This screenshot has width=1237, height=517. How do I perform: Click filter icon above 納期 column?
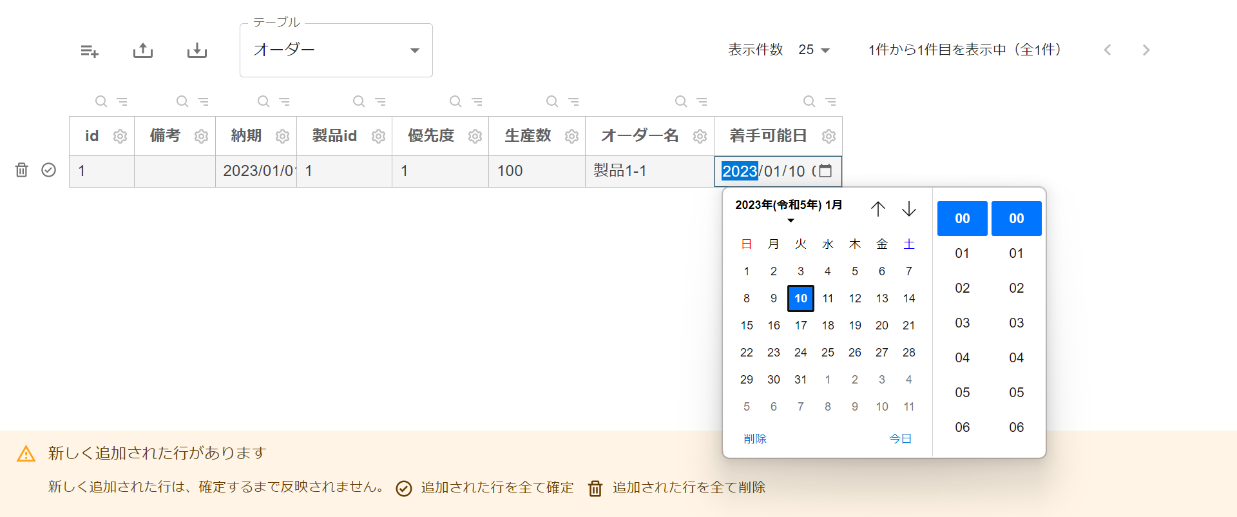[x=284, y=101]
